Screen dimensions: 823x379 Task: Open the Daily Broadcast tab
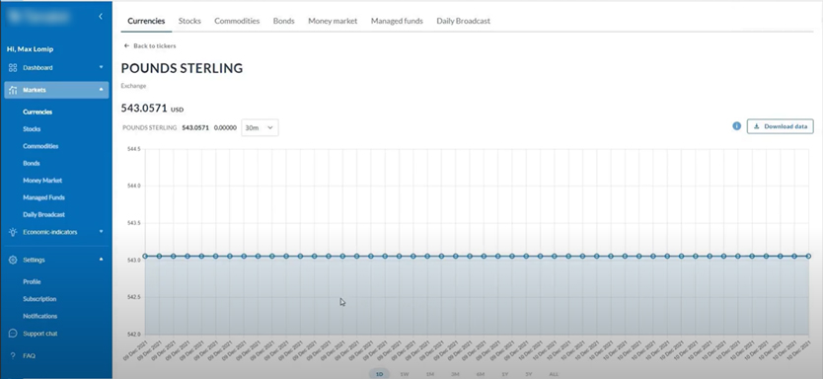[x=463, y=21]
